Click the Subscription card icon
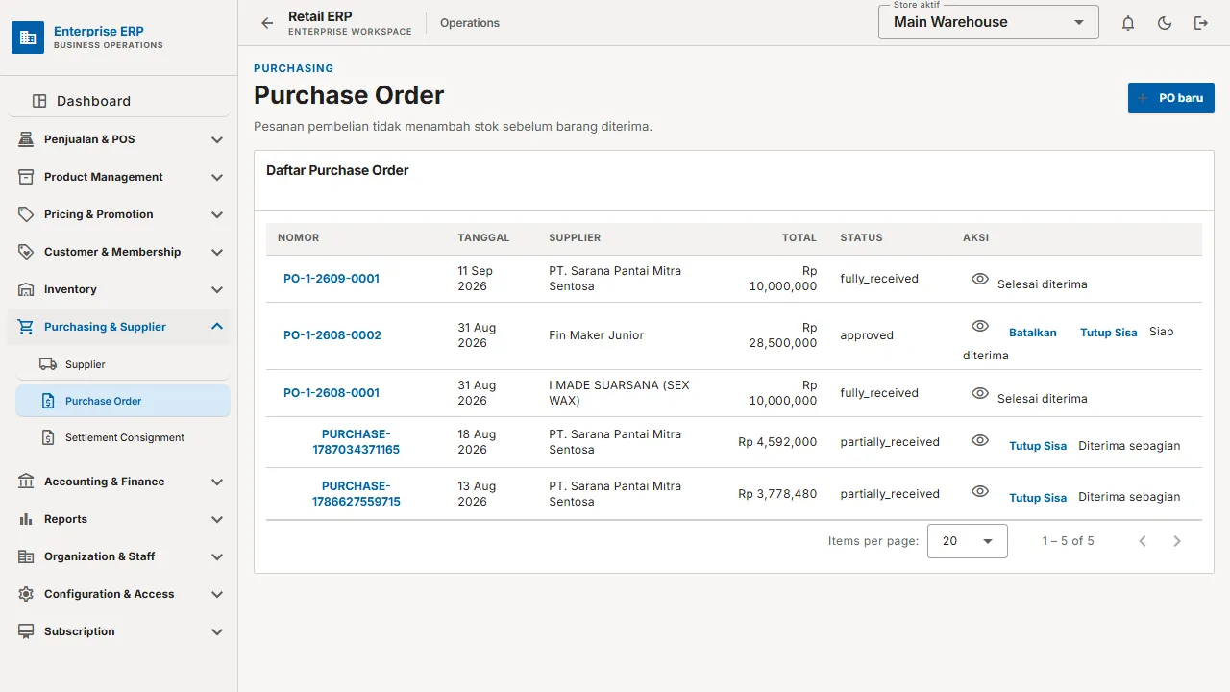This screenshot has width=1230, height=692. 26,631
